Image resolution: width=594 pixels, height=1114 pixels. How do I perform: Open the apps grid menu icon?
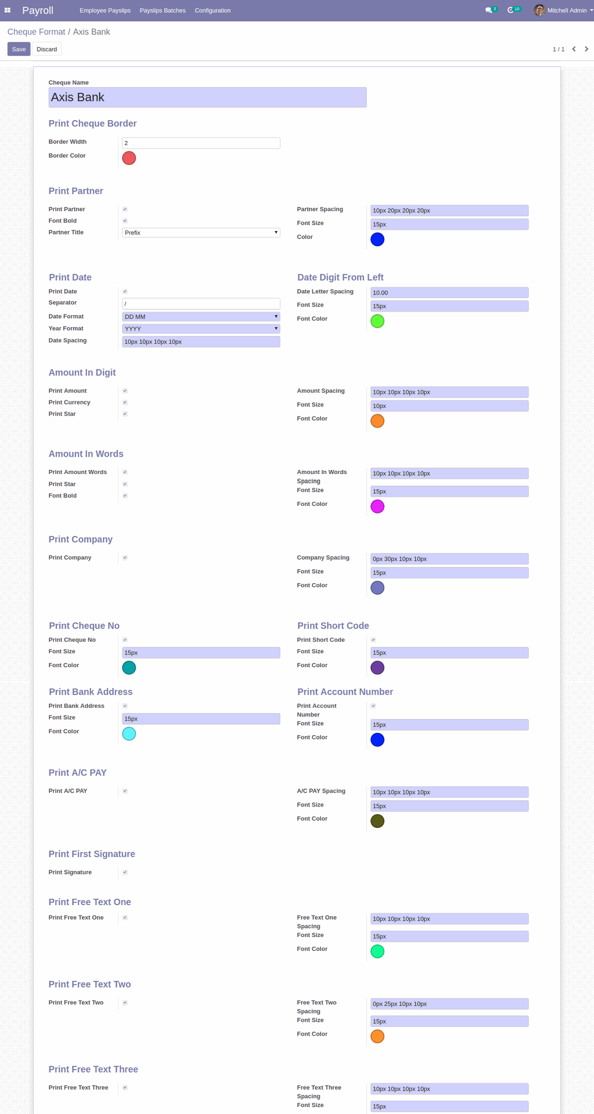coord(8,10)
